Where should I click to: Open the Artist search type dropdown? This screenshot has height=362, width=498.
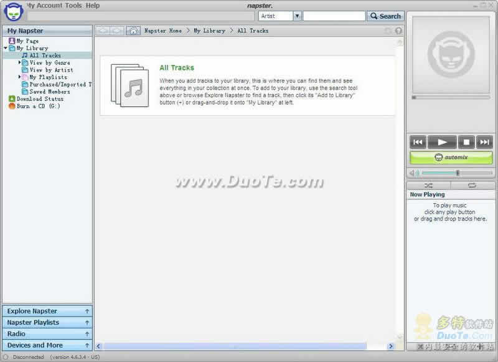tap(298, 16)
